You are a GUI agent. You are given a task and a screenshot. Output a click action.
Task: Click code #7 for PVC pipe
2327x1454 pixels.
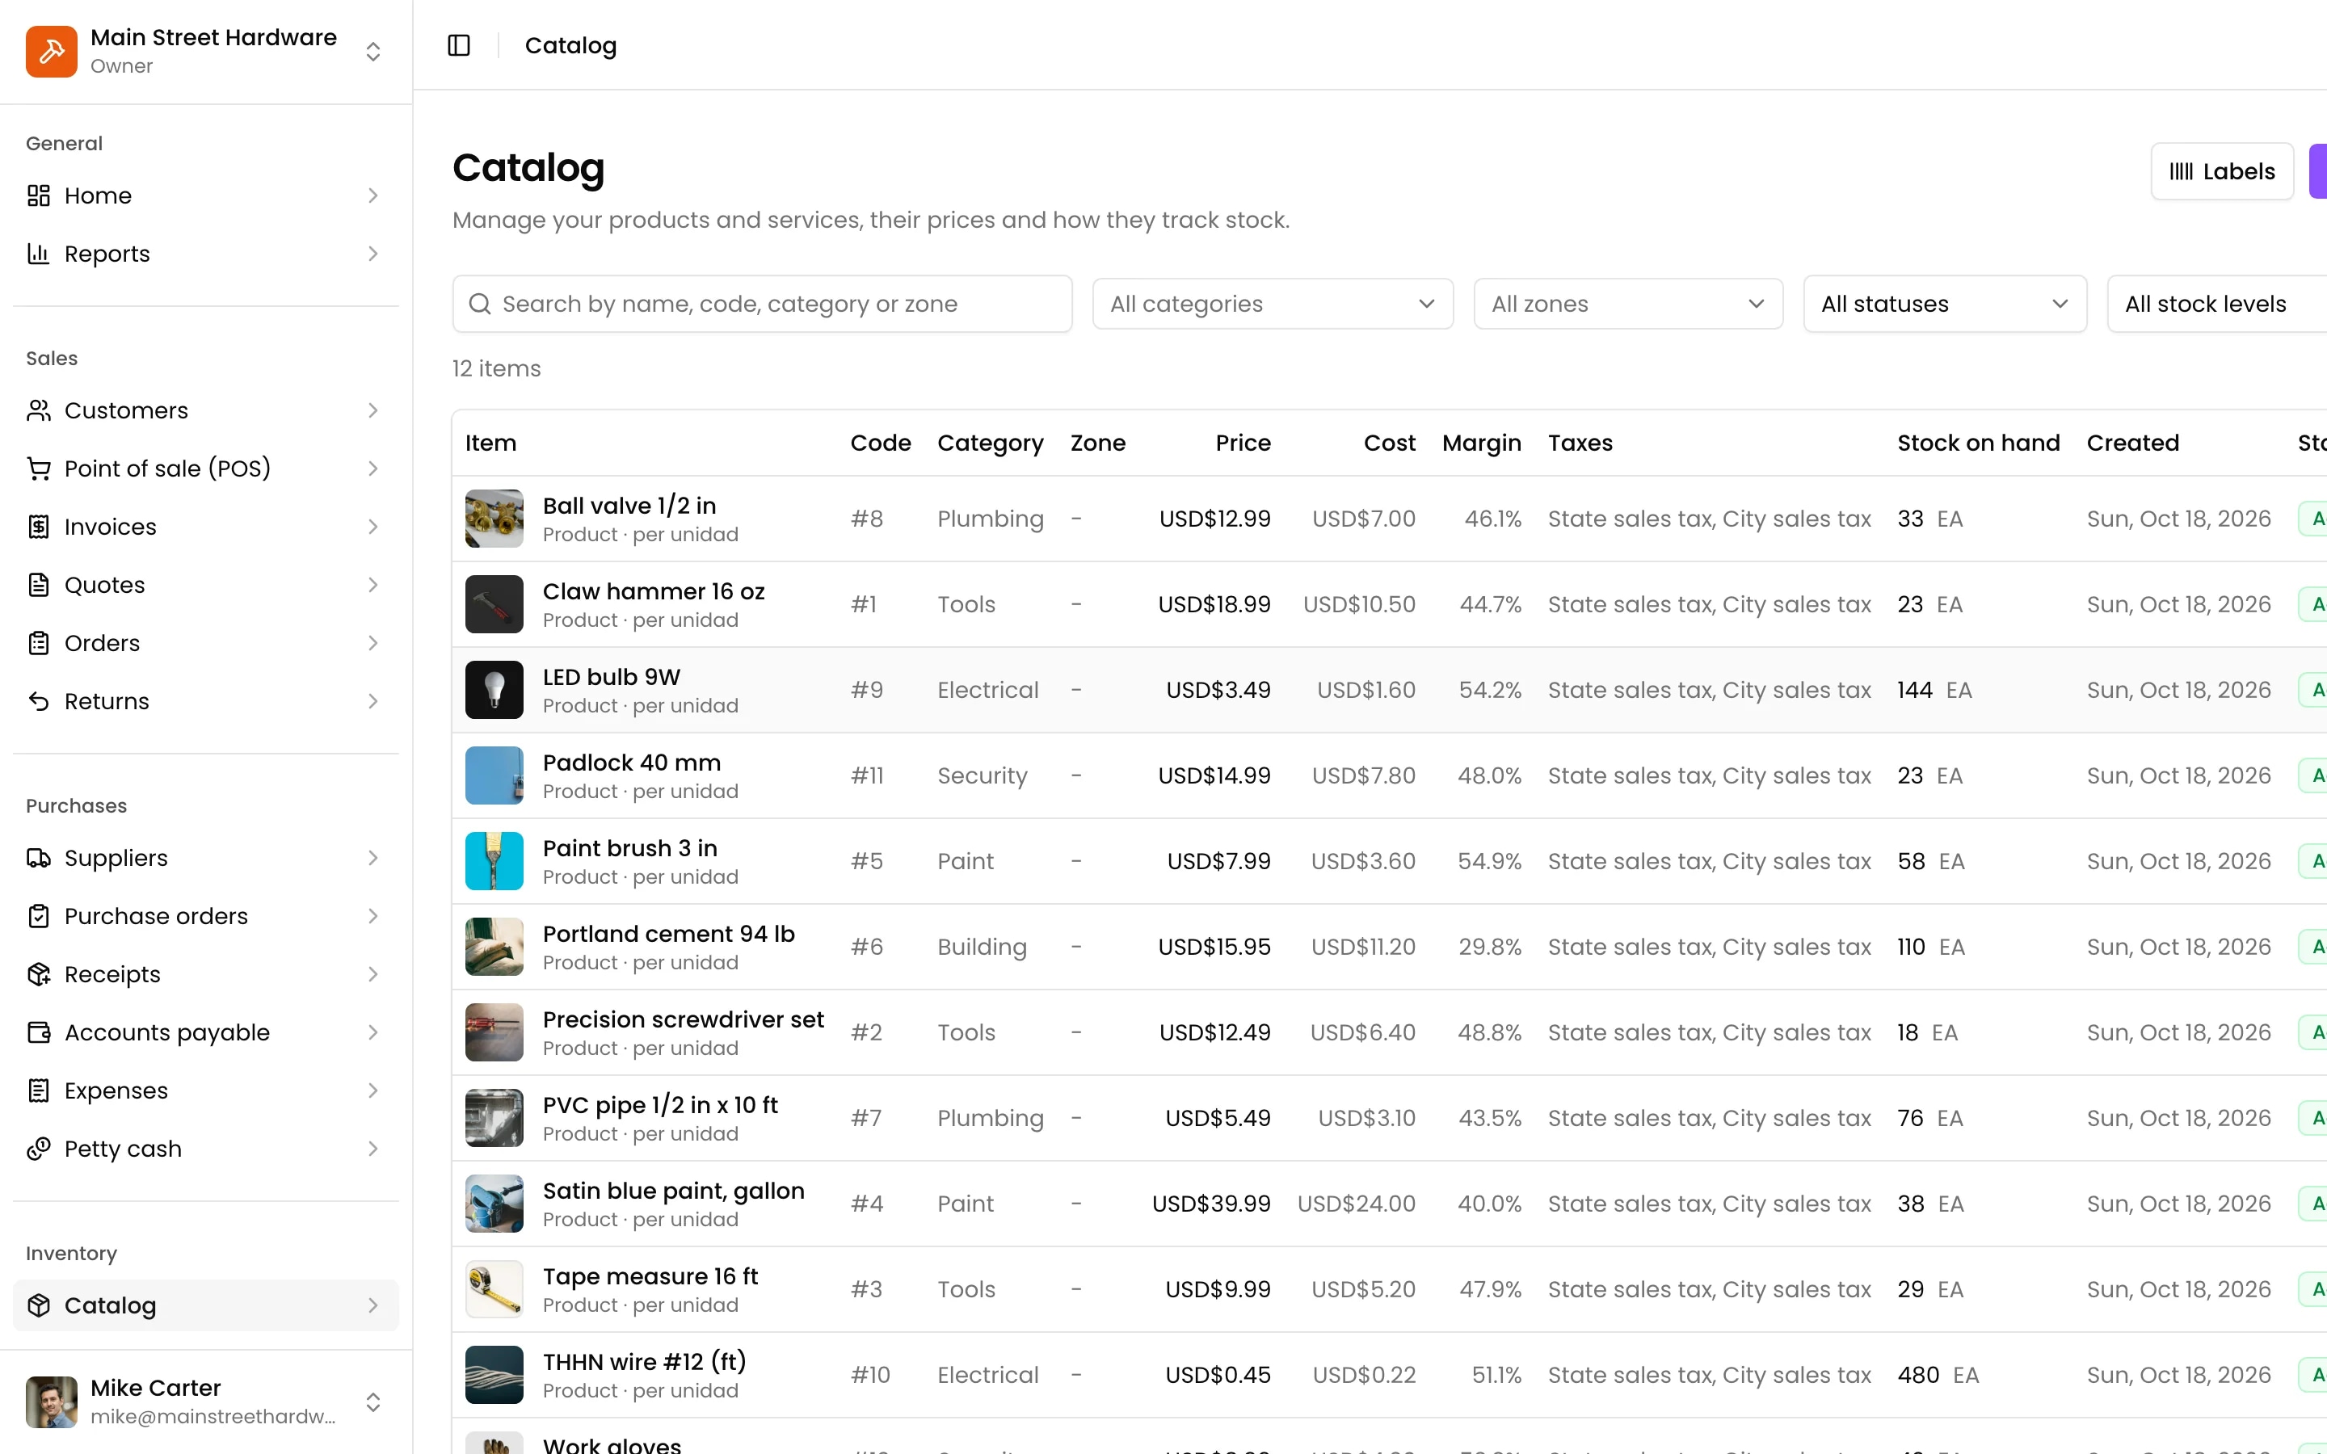click(x=865, y=1119)
